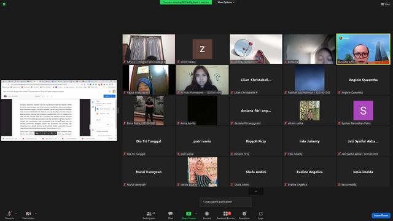Open the Reactions menu

pyautogui.click(x=244, y=215)
